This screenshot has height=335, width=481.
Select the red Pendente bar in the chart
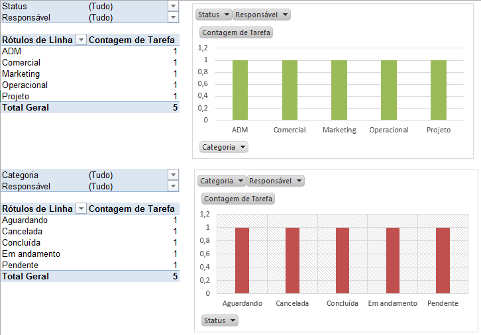pyautogui.click(x=443, y=260)
